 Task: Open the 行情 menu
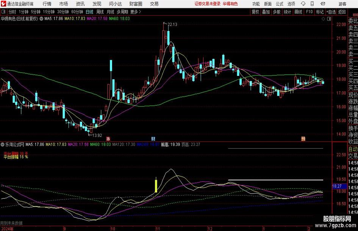47,4
